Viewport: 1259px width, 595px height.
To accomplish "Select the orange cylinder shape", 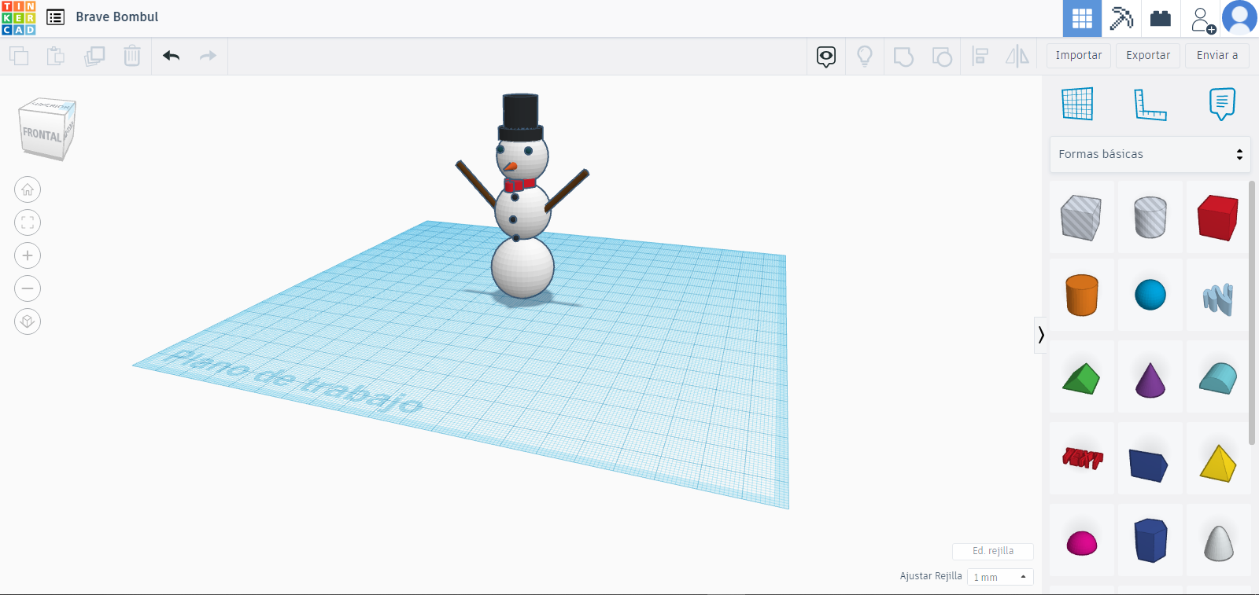I will (x=1082, y=296).
